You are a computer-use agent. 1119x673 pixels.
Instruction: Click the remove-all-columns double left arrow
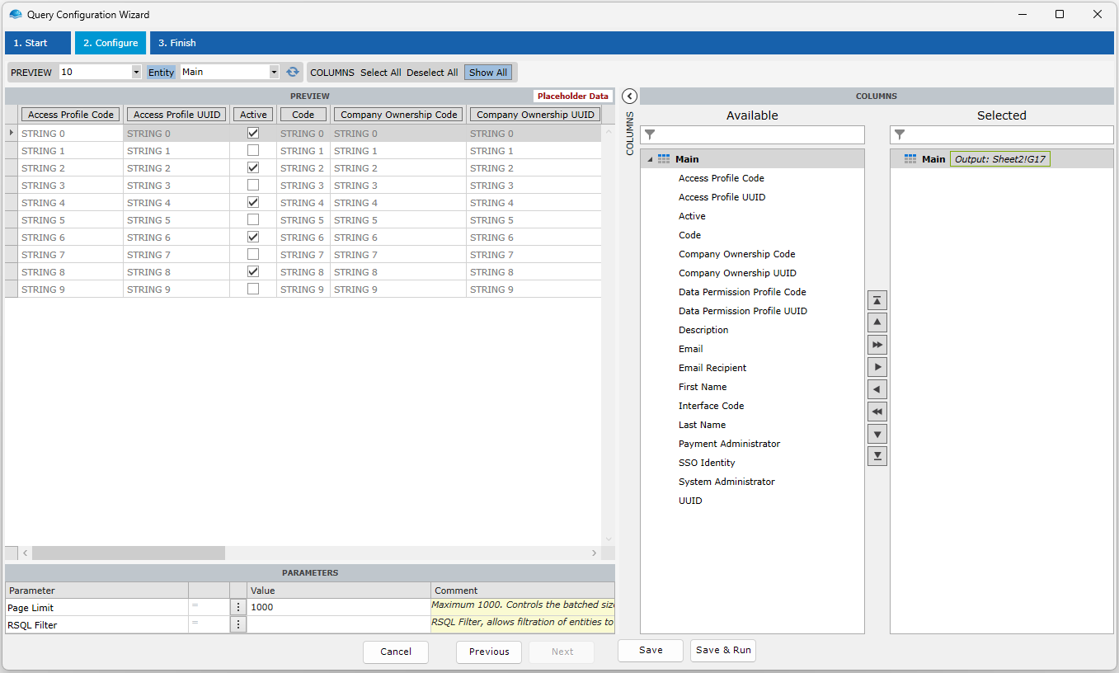click(877, 412)
